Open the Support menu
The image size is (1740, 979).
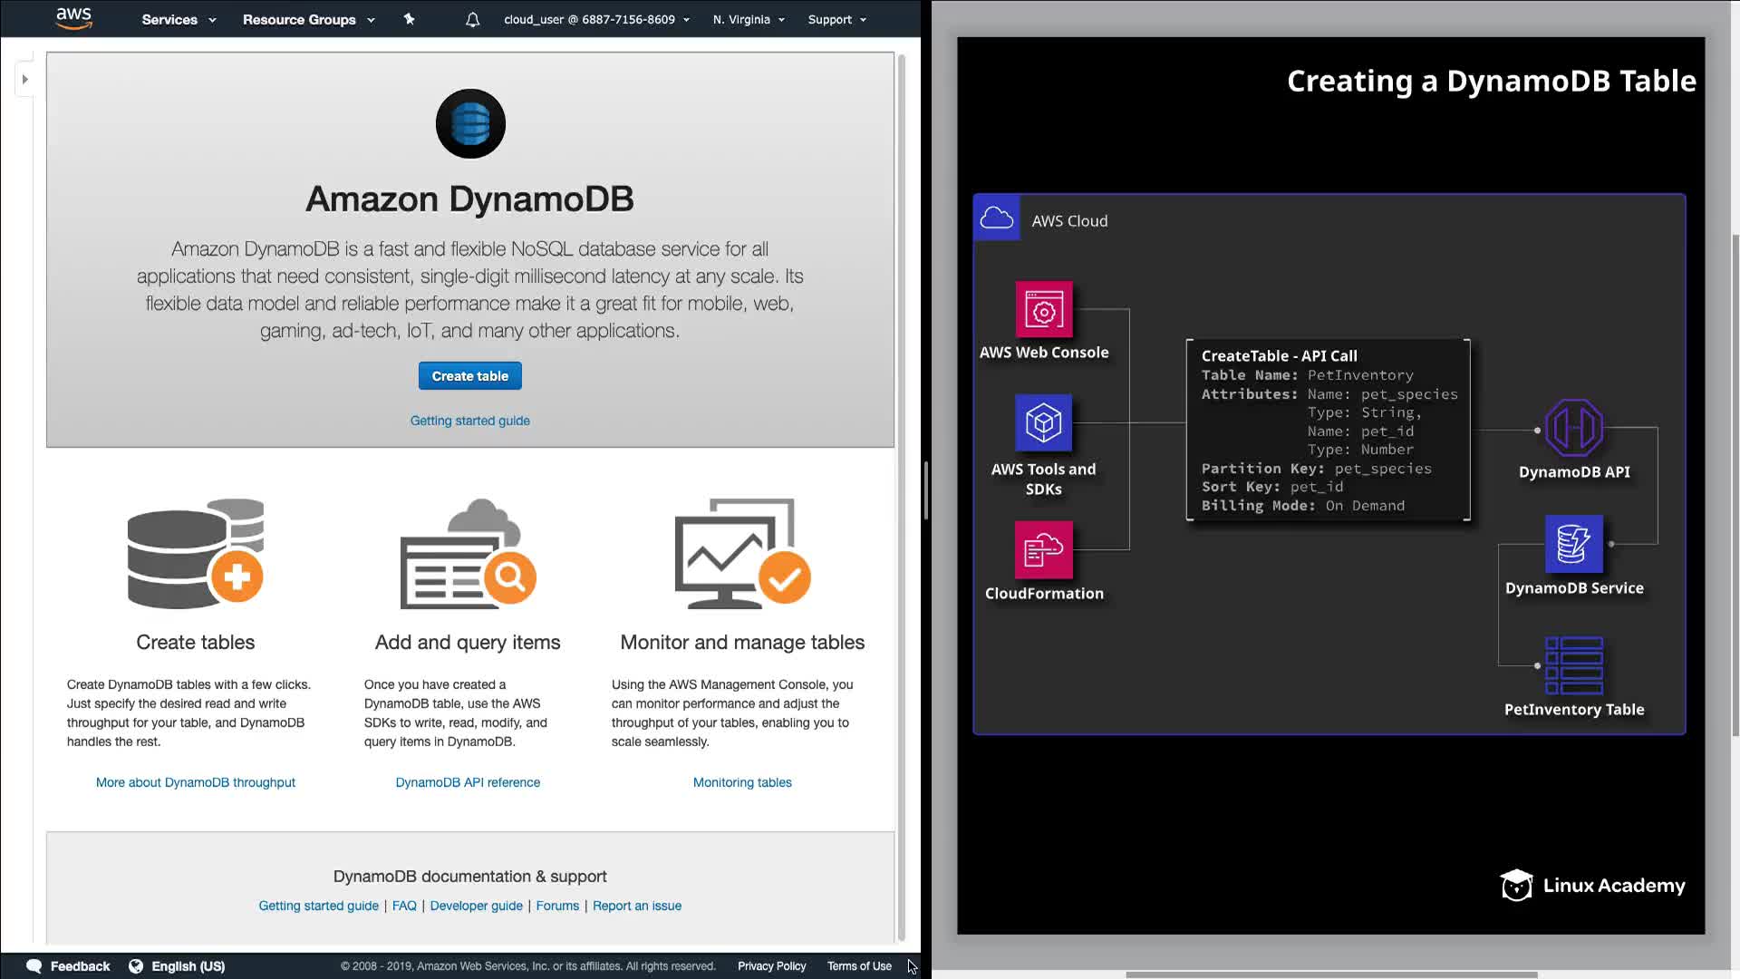(836, 19)
